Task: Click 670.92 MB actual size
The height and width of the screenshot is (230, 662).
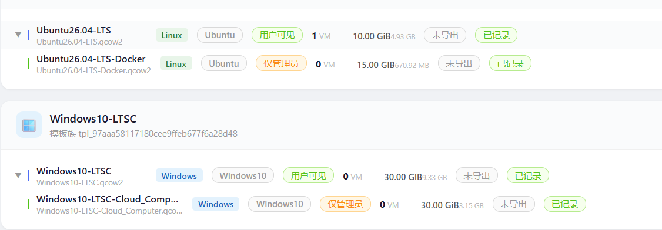Action: (412, 65)
